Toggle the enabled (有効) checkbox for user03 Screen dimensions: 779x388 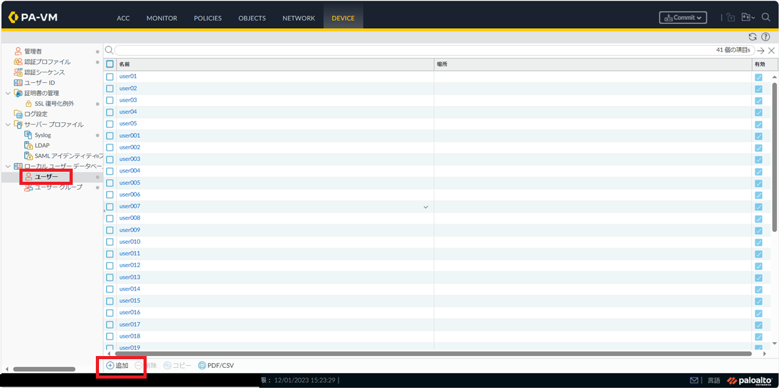pos(758,101)
